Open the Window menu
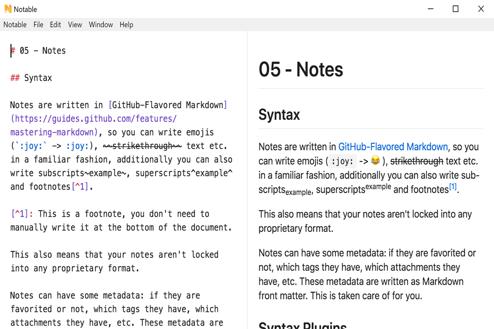 click(x=101, y=25)
